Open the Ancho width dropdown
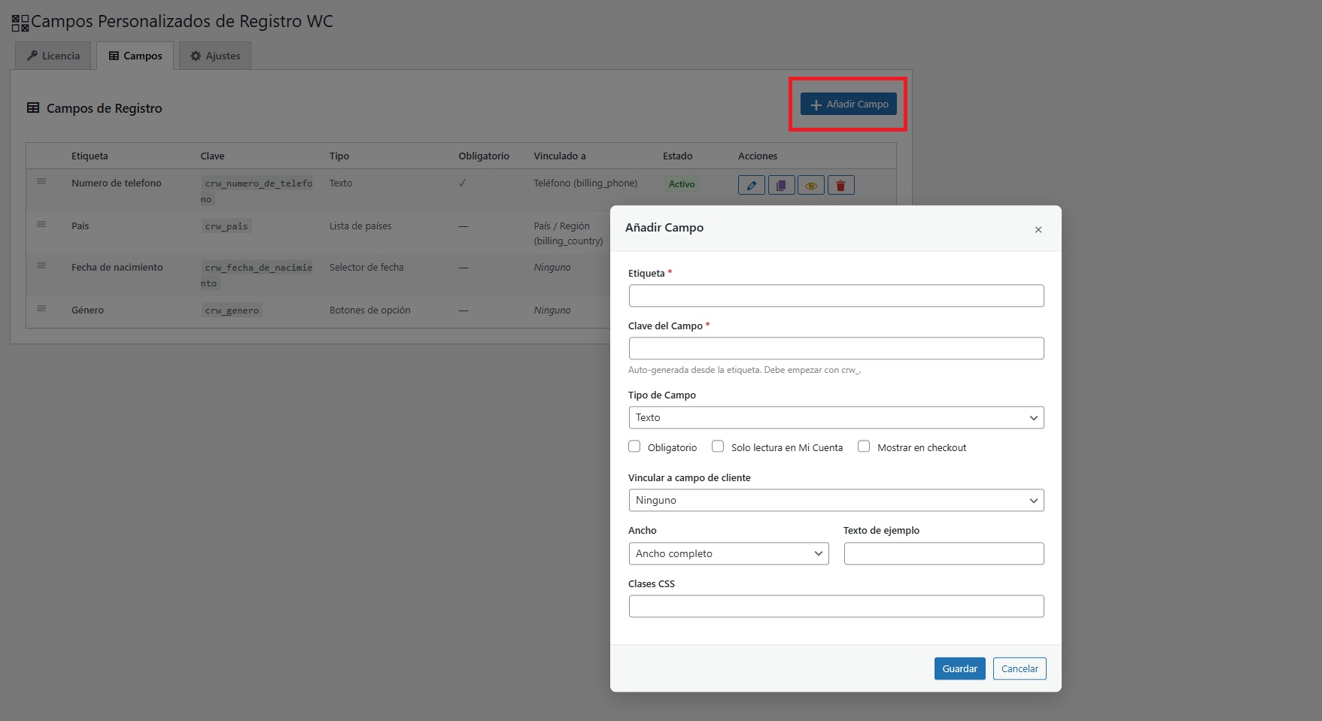1322x721 pixels. coord(728,554)
